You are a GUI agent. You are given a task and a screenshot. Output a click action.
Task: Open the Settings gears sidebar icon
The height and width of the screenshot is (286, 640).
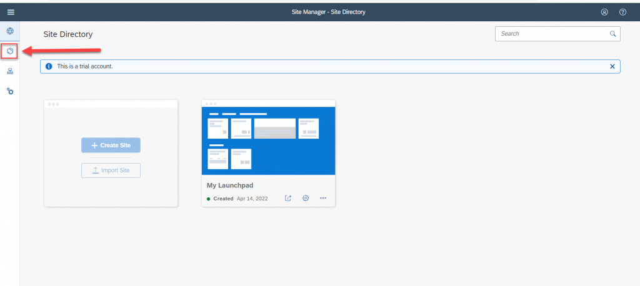(10, 91)
